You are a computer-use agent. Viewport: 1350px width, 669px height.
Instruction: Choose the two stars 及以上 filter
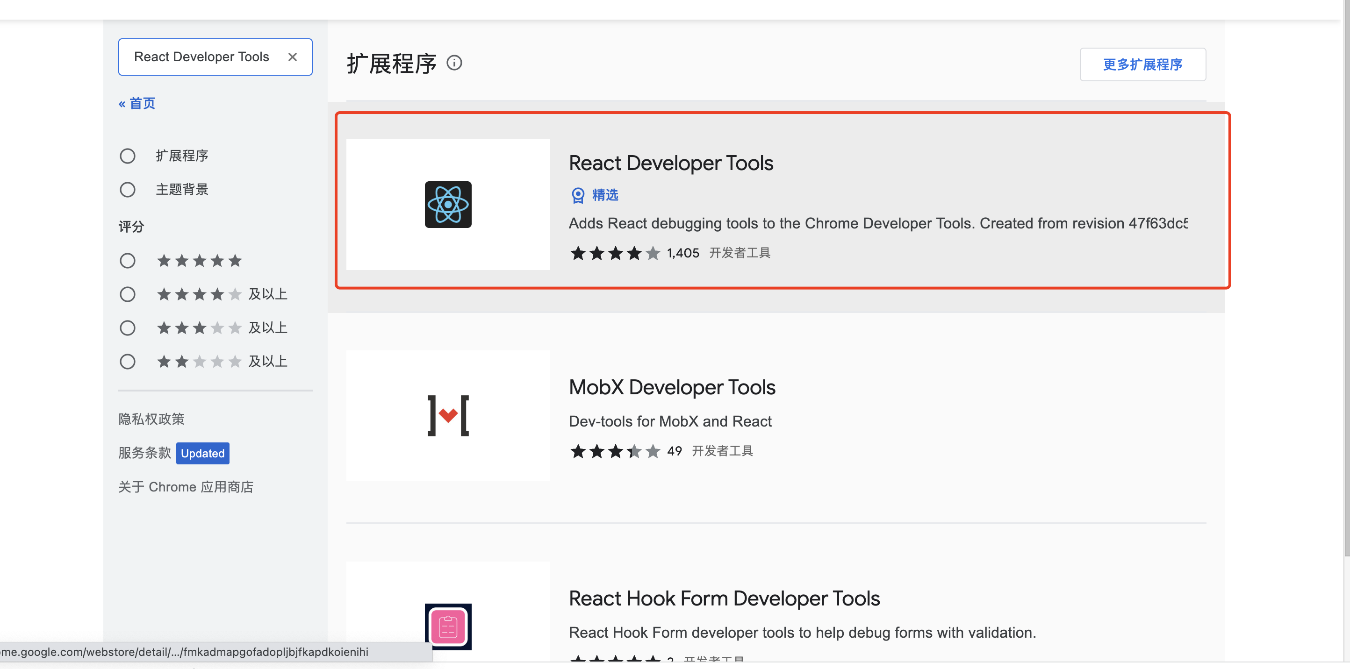[127, 362]
